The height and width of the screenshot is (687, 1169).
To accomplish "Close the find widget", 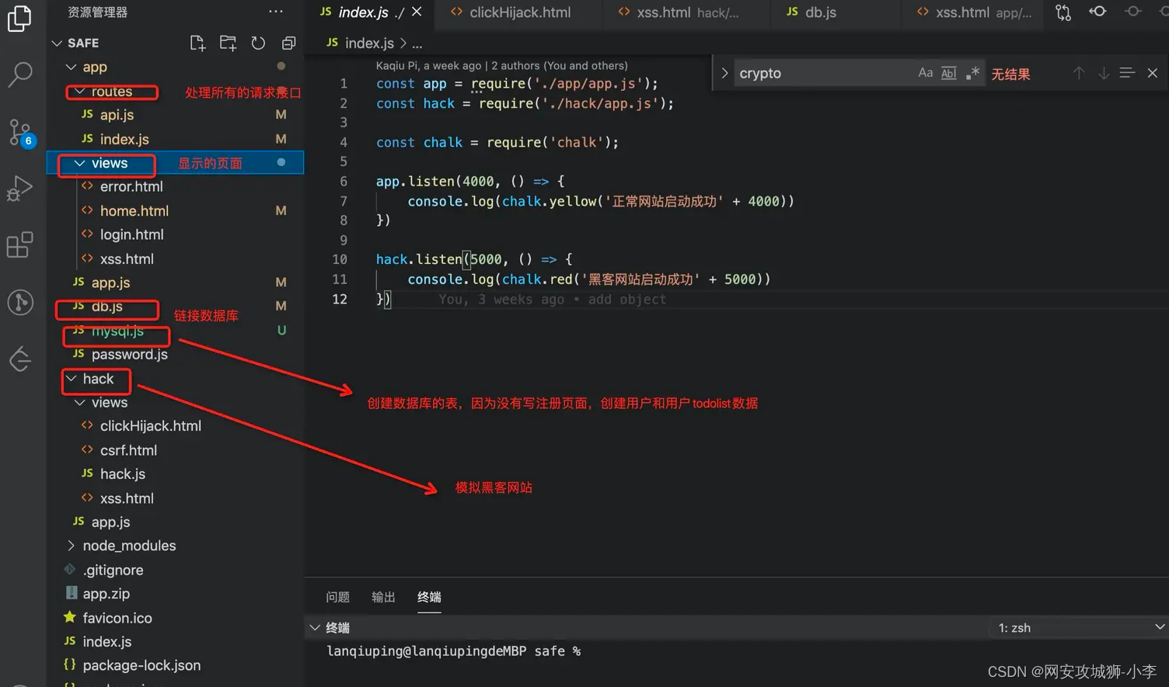I will (1153, 73).
